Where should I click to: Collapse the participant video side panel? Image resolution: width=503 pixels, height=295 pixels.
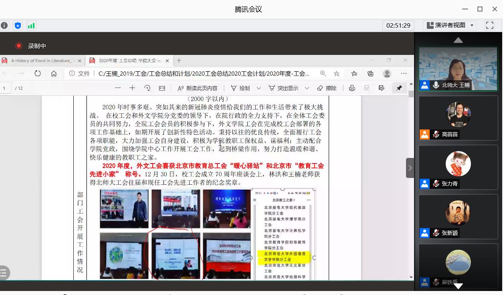410,168
